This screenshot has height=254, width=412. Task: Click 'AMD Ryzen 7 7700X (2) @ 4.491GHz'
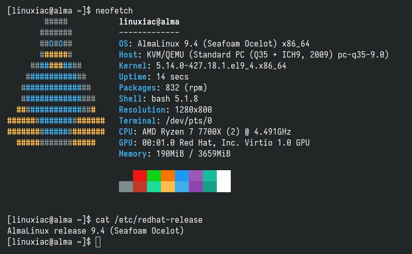point(217,132)
